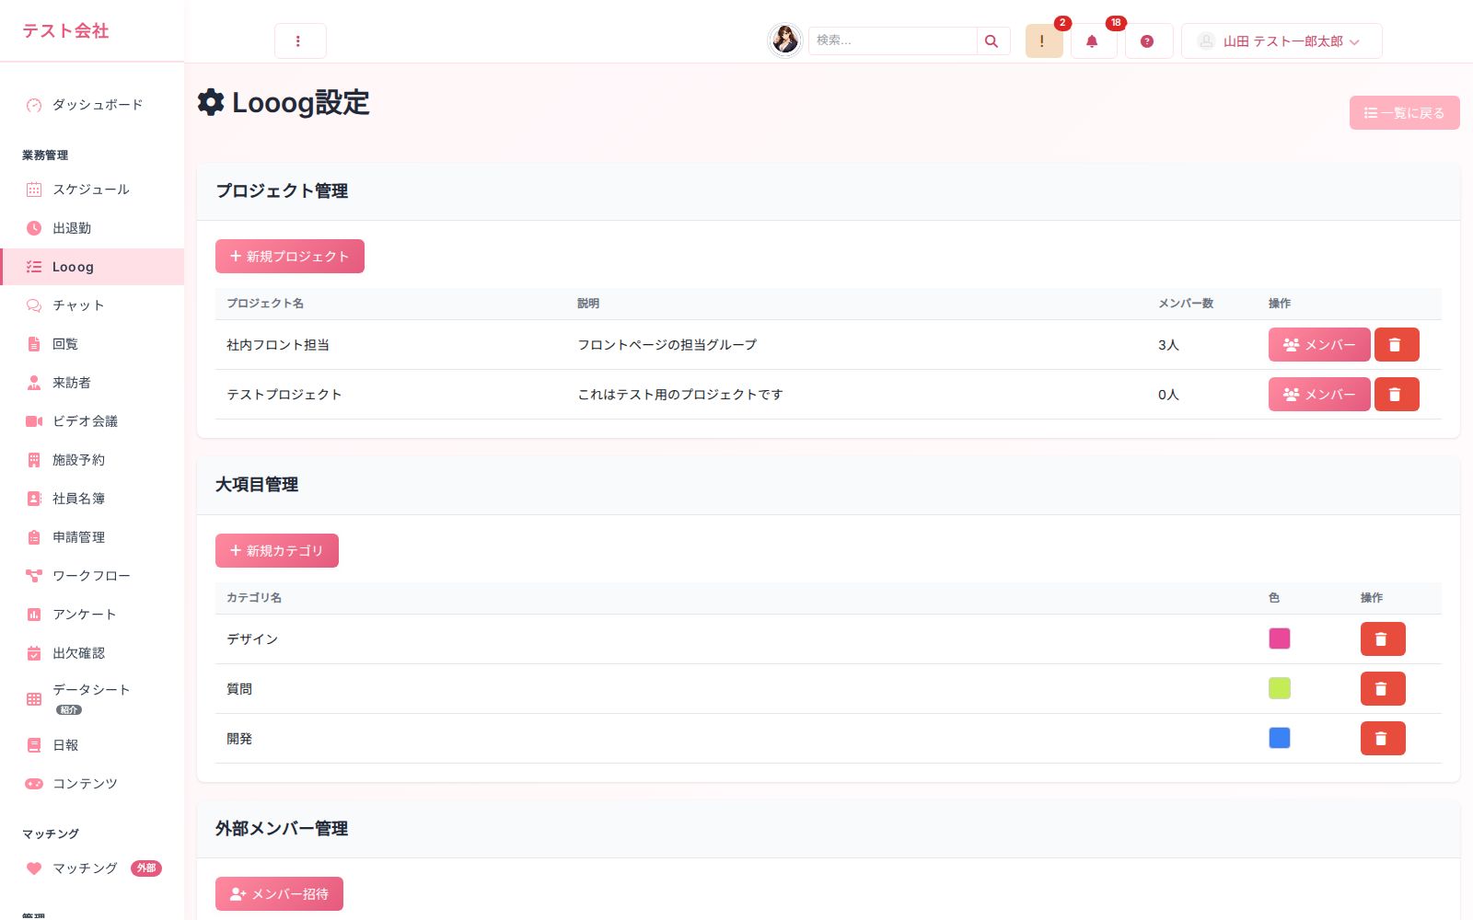The height and width of the screenshot is (920, 1473).
Task: Expand the 山田 テスト一郎太郎 user dropdown
Action: pyautogui.click(x=1282, y=41)
